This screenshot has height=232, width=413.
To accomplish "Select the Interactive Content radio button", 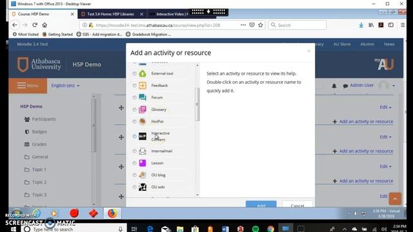I will point(135,136).
